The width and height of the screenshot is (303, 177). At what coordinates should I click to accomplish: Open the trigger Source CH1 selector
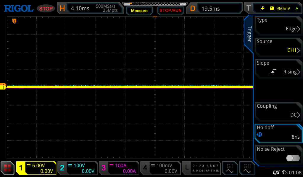pos(278,46)
